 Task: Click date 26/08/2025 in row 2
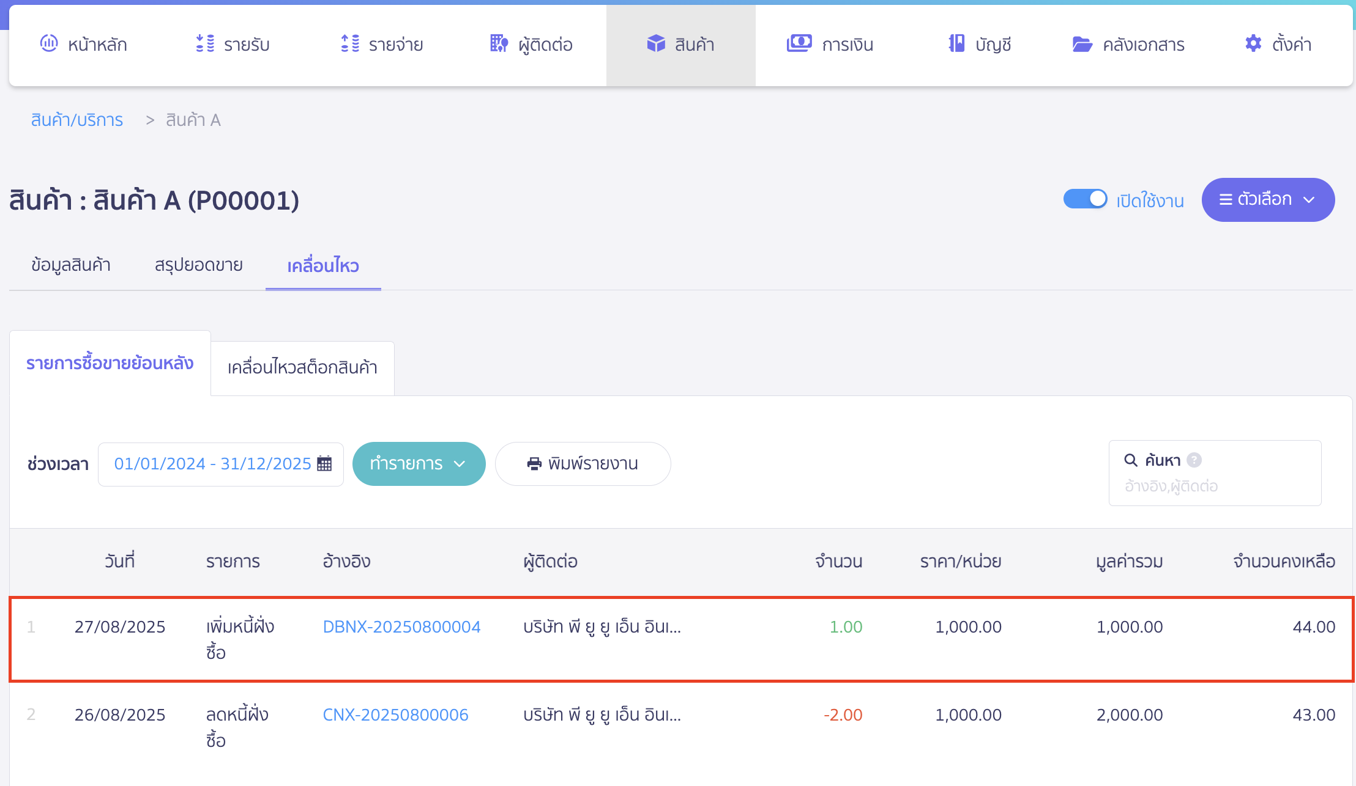tap(120, 715)
